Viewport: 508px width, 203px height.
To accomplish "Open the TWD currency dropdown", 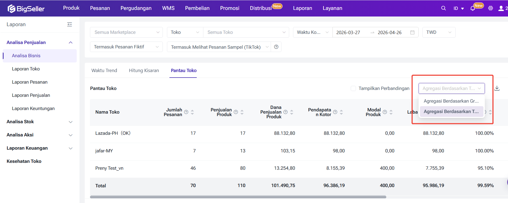I will [439, 32].
